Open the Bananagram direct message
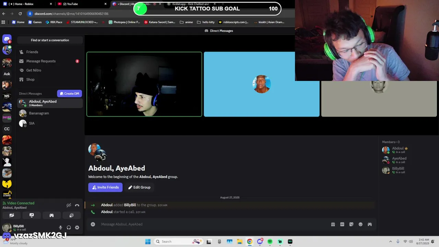439x247 pixels. pyautogui.click(x=50, y=113)
